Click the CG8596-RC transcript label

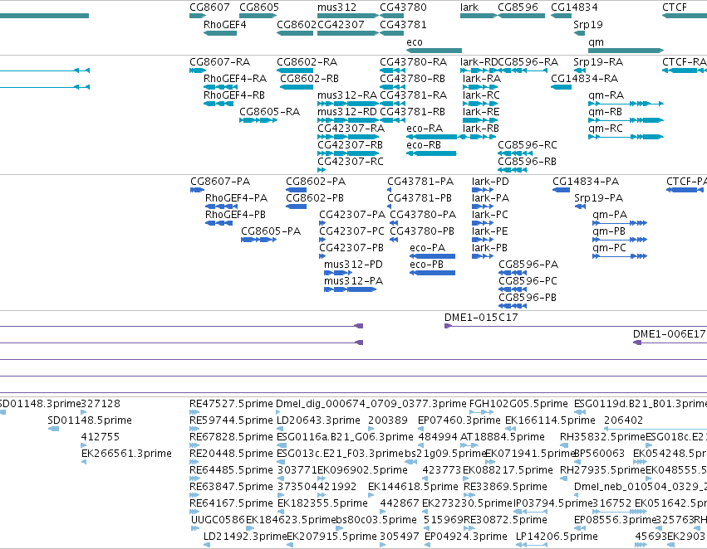[x=527, y=145]
